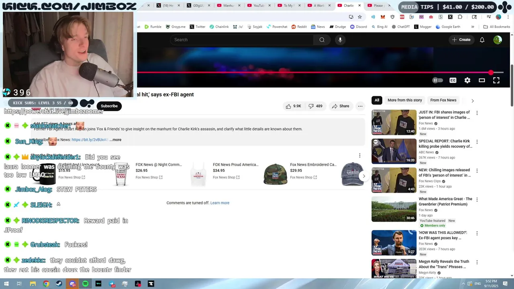Viewport: 514px width, 289px height.
Task: Open options for SPECIAL REPORT video
Action: 477,142
